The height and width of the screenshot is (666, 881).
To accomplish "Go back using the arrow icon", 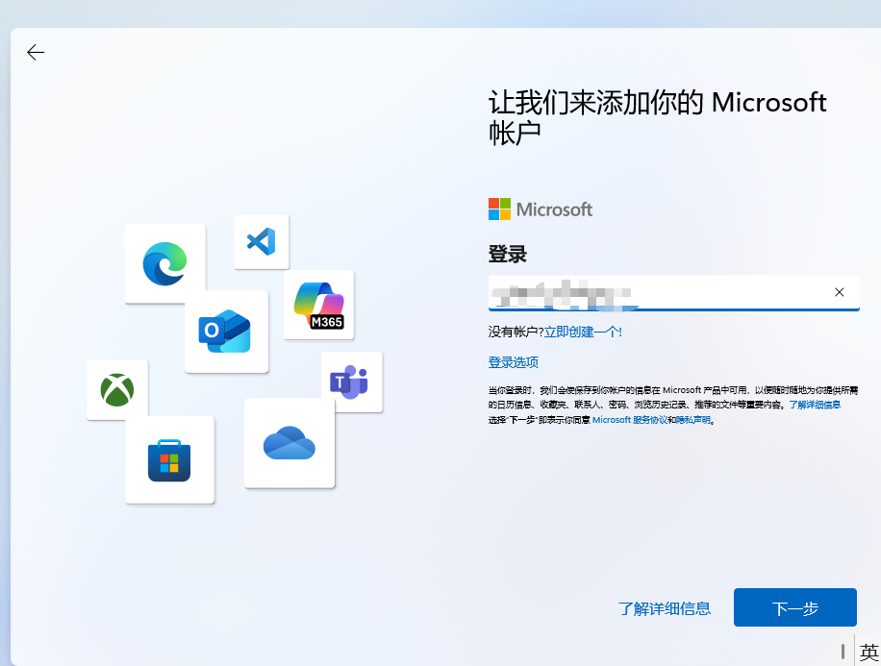I will (36, 52).
